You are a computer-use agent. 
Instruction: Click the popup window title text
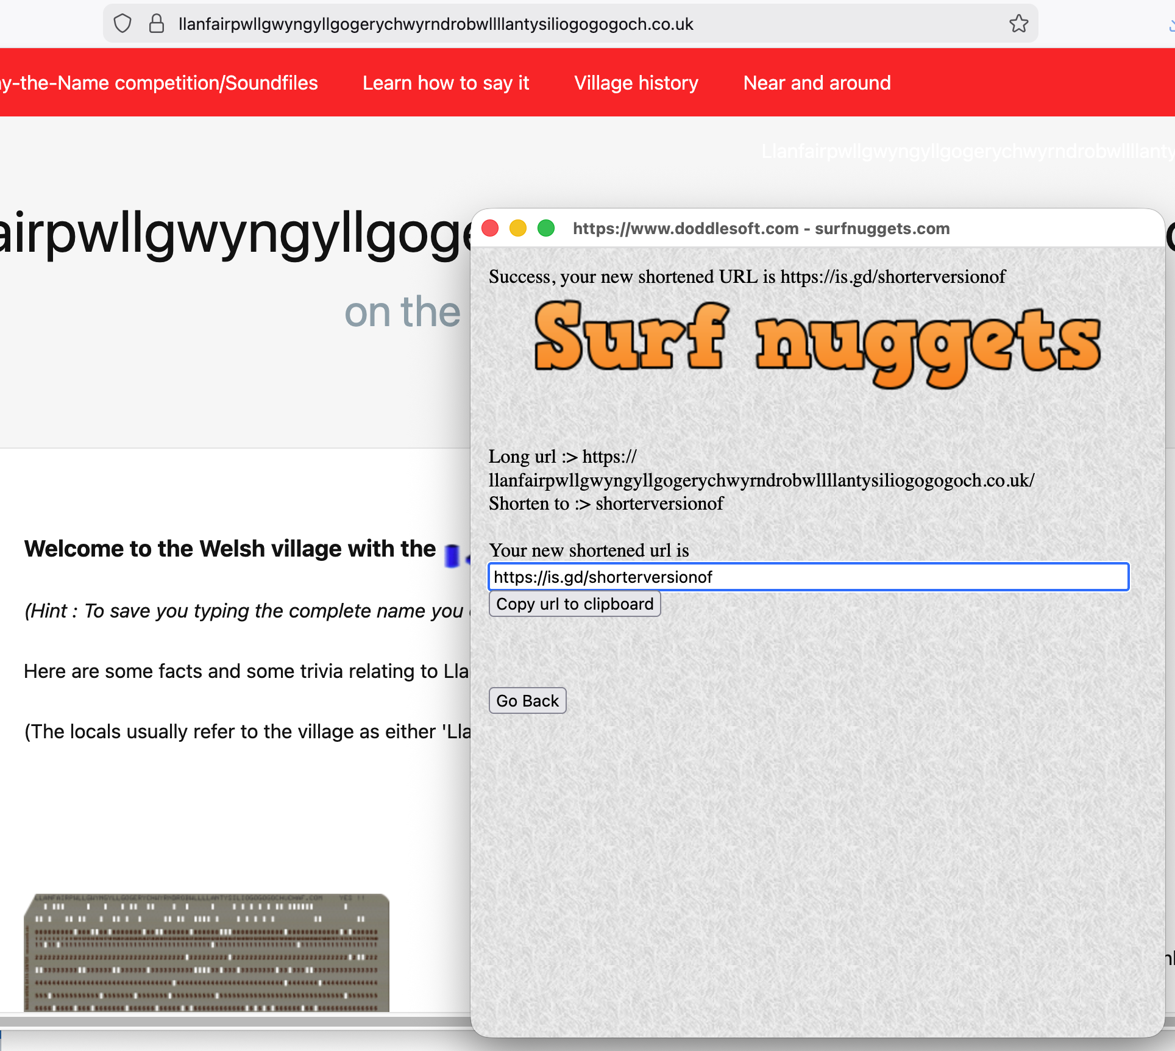761,229
